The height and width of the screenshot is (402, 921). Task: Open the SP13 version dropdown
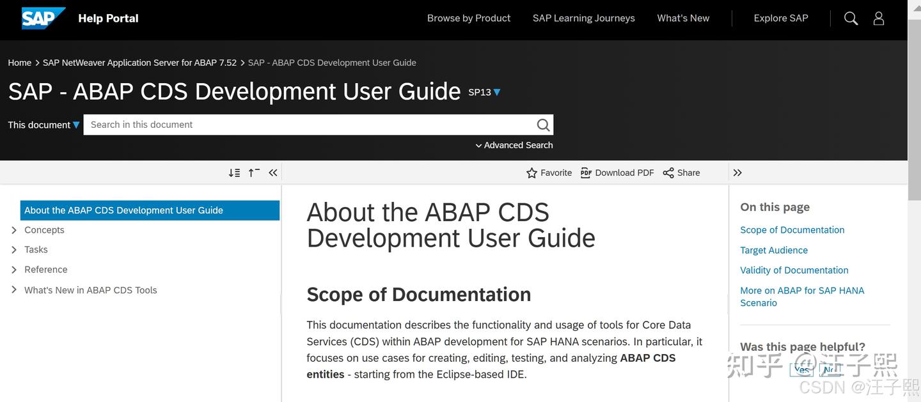coord(484,92)
